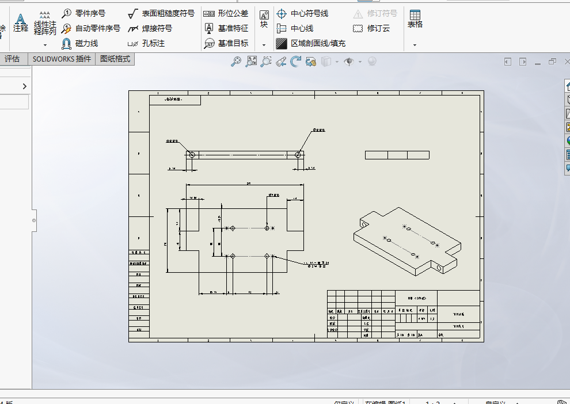Open the File Explorer task pane icon
The height and width of the screenshot is (404, 570).
(568, 113)
